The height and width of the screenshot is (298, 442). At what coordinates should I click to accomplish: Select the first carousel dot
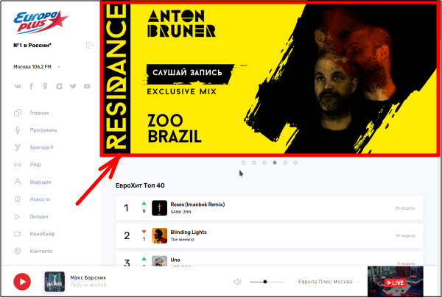pyautogui.click(x=244, y=163)
